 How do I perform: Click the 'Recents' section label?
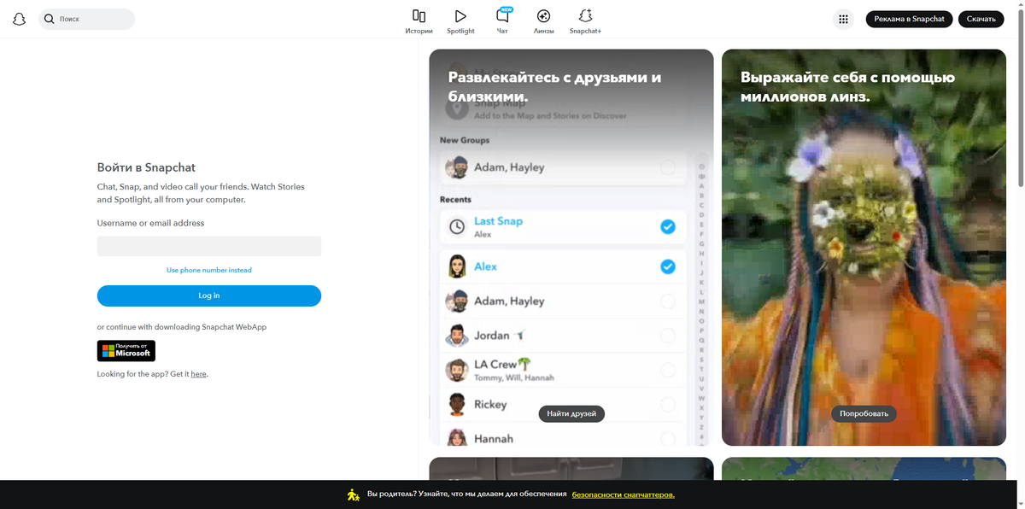pyautogui.click(x=455, y=200)
